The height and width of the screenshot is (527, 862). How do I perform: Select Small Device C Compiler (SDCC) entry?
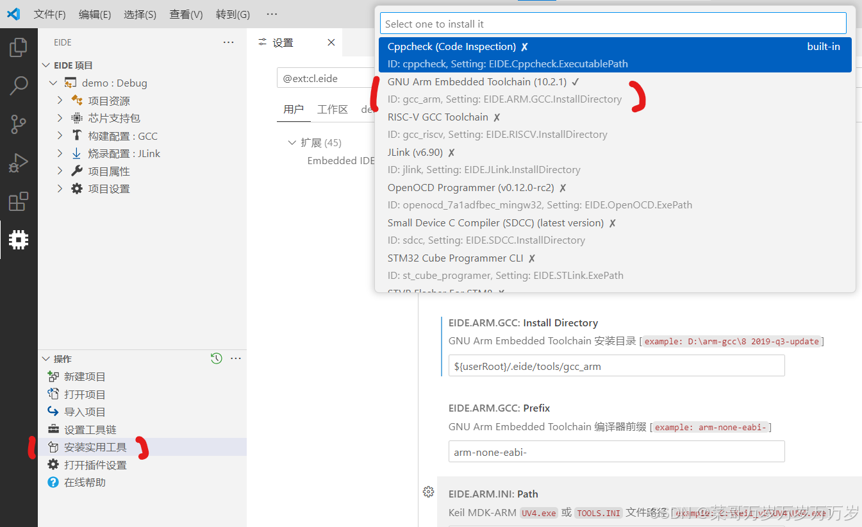[615, 231]
